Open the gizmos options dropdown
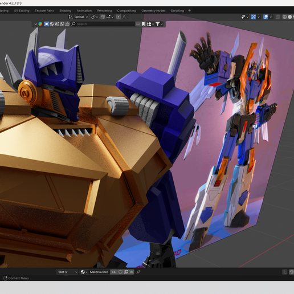This screenshot has width=294, height=294. tap(259, 17)
